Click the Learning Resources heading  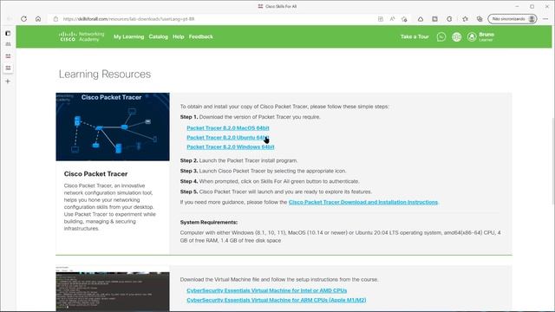pyautogui.click(x=105, y=74)
